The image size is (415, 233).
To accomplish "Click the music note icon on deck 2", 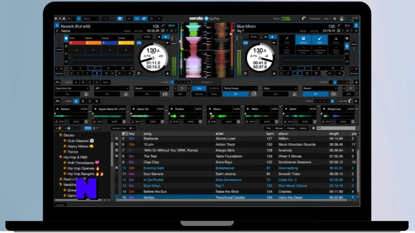I will [347, 31].
